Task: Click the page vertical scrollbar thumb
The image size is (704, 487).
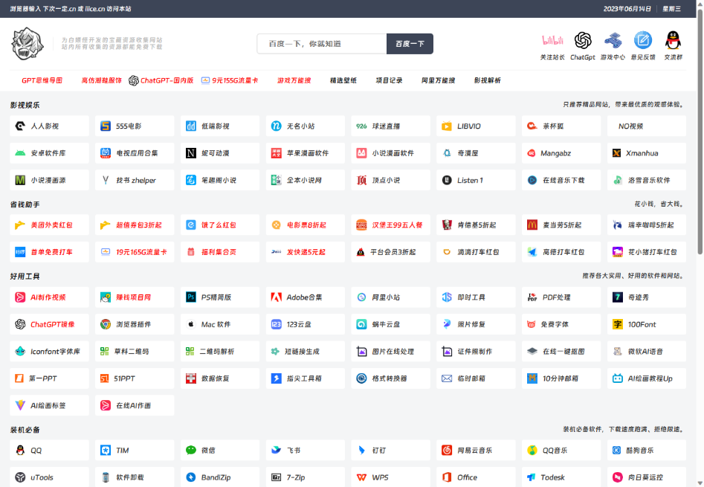Action: (700, 130)
